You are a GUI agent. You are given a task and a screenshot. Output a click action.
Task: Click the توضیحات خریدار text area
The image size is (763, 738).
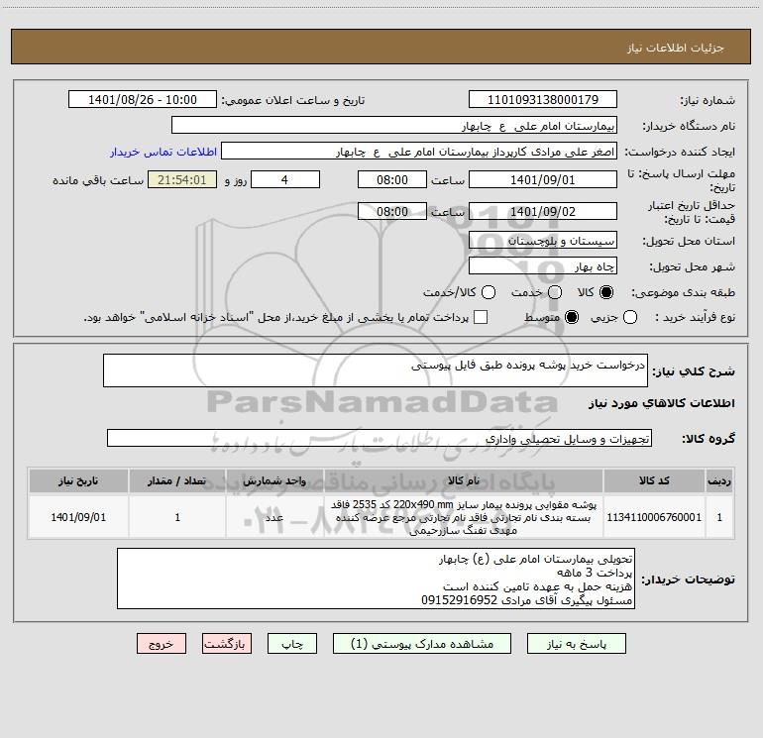pos(376,579)
